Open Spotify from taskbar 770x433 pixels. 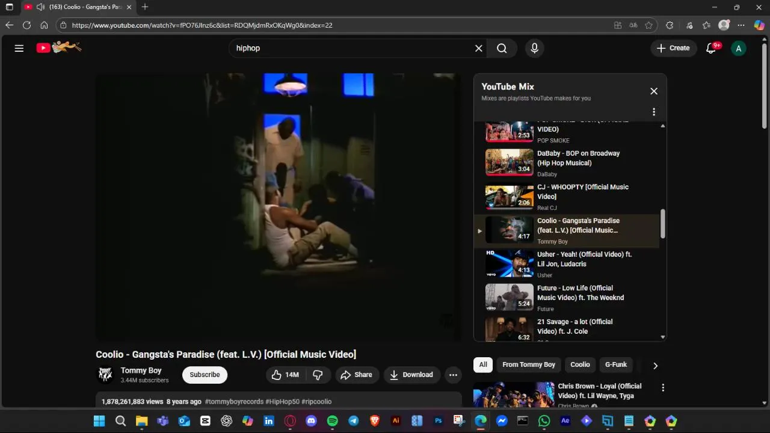[333, 421]
